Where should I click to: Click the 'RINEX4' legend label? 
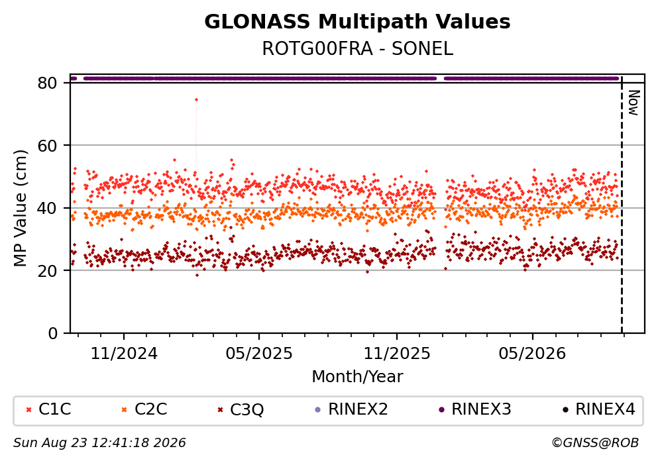[605, 409]
